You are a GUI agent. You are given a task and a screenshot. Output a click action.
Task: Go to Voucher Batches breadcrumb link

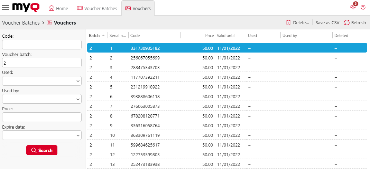20,23
